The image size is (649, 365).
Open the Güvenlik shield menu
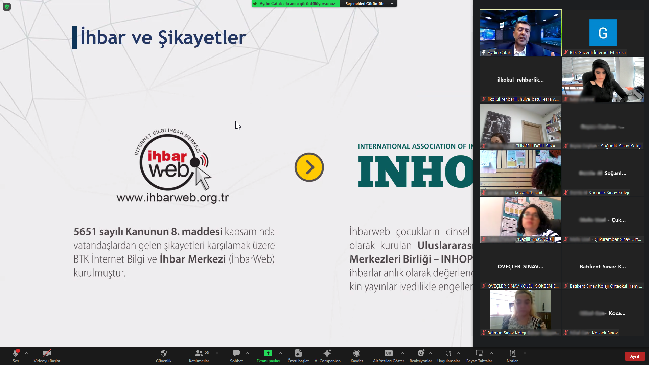(x=164, y=356)
